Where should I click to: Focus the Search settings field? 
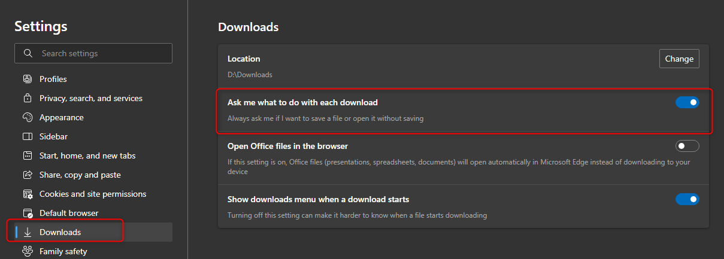pyautogui.click(x=93, y=53)
